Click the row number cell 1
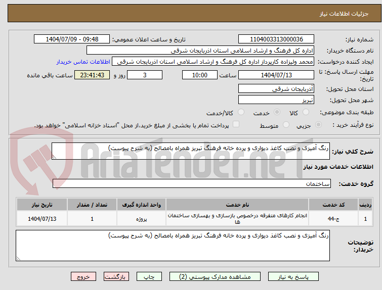The height and width of the screenshot is (290, 382). [365, 219]
